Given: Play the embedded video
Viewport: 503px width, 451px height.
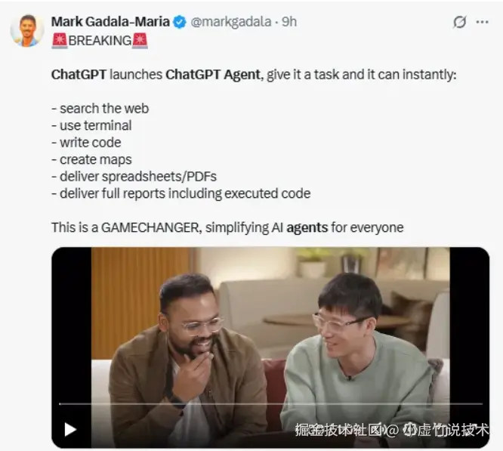Looking at the screenshot, I should pos(70,429).
